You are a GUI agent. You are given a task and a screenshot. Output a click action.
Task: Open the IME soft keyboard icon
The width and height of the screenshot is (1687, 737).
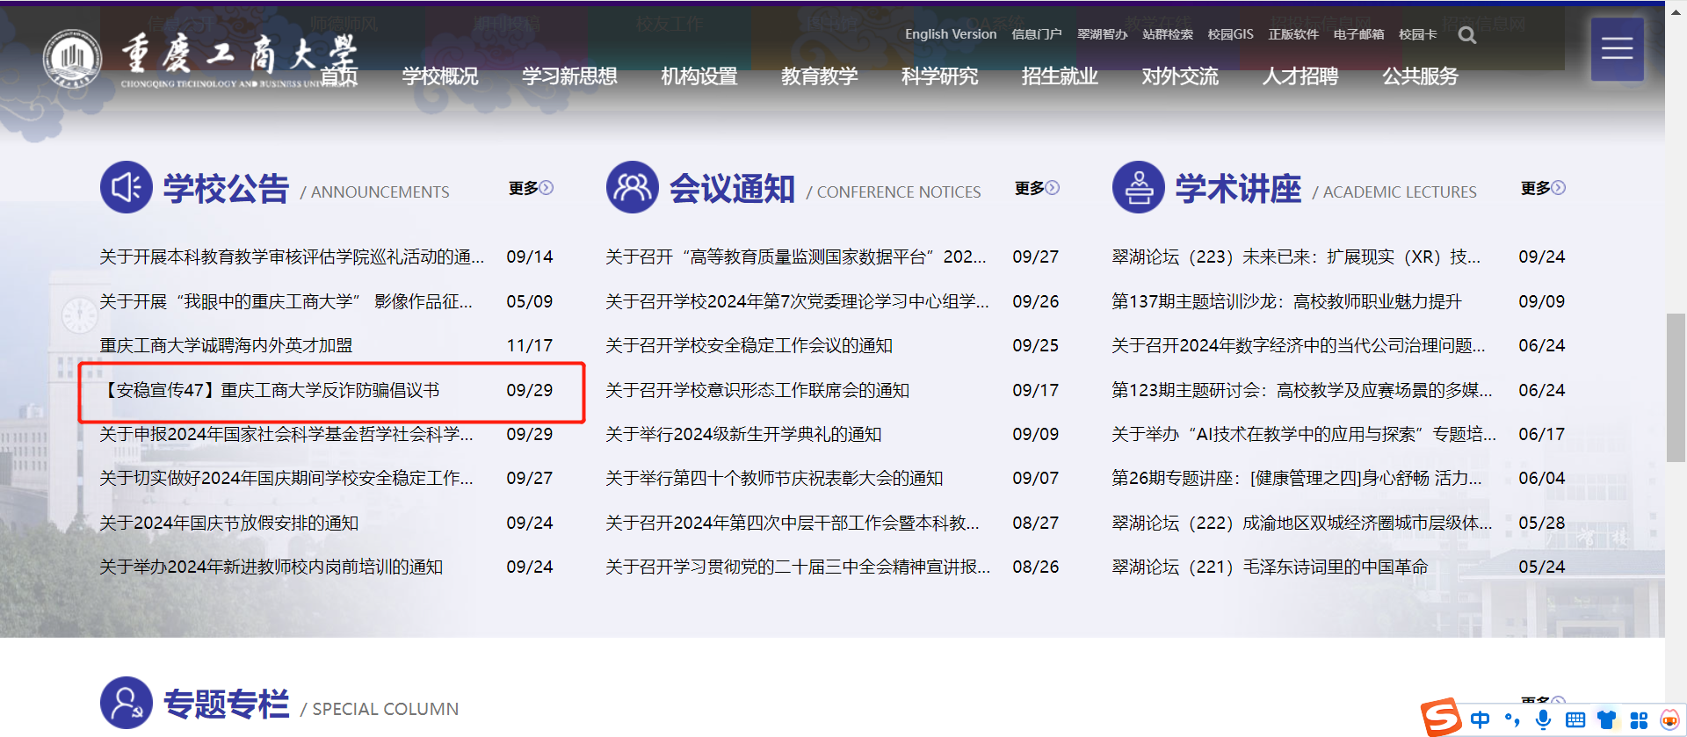point(1575,720)
